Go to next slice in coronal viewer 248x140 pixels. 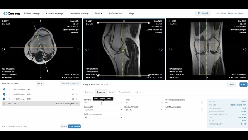[245, 49]
